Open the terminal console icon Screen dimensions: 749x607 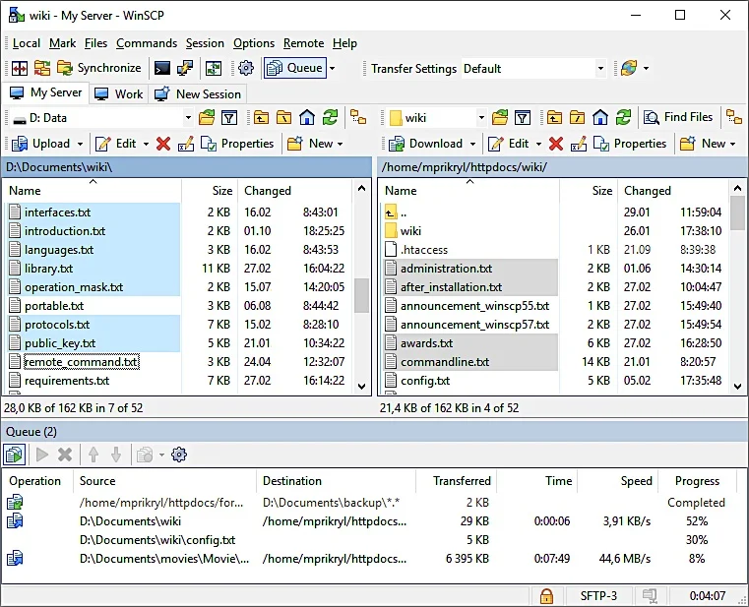pos(162,68)
